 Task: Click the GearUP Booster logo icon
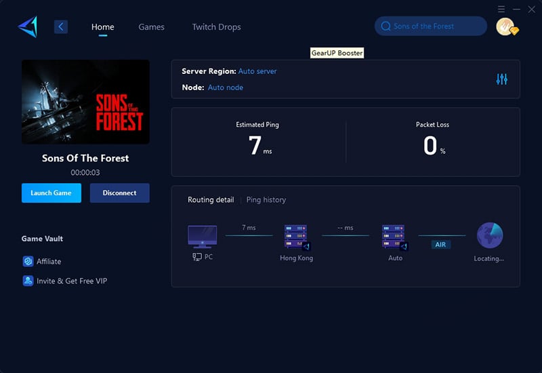(28, 26)
